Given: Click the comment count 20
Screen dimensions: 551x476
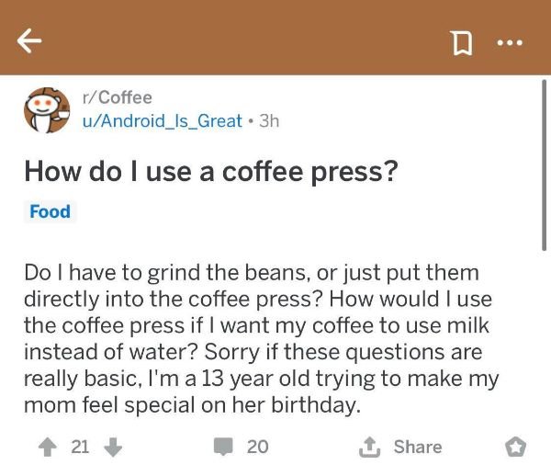Looking at the screenshot, I should (257, 447).
